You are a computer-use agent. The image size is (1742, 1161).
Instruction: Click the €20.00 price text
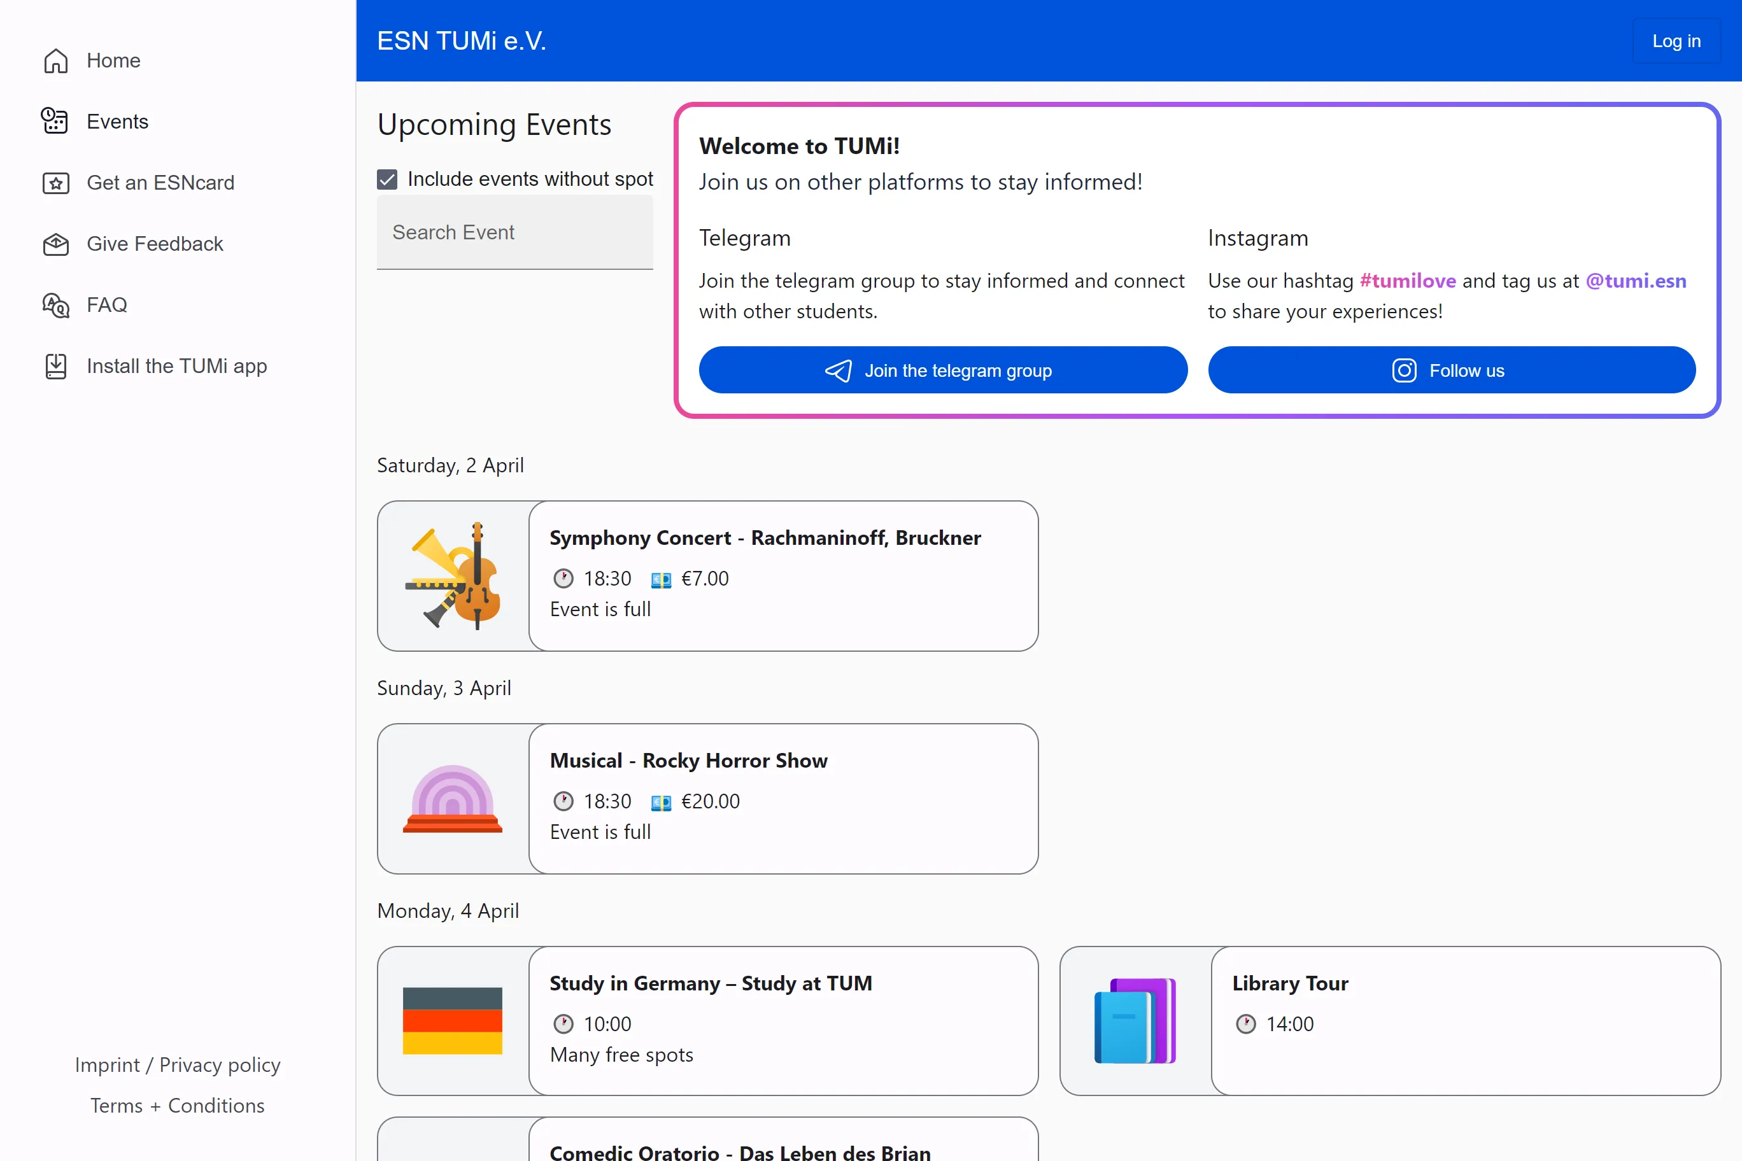pyautogui.click(x=709, y=801)
